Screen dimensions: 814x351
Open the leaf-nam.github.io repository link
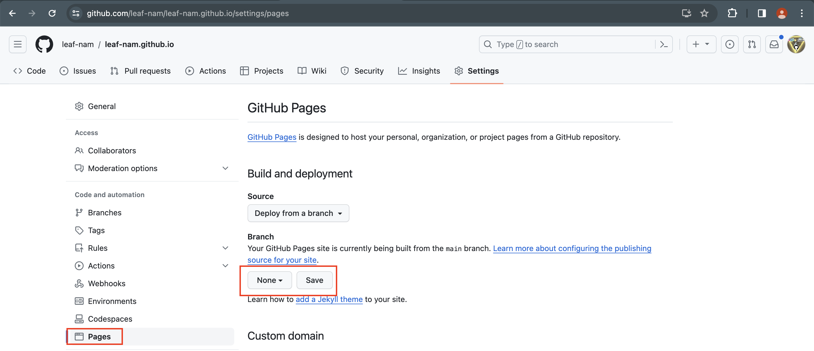point(139,44)
